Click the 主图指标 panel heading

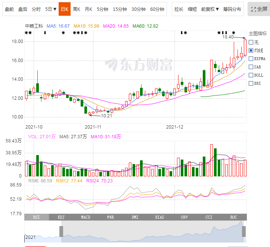click(258, 33)
